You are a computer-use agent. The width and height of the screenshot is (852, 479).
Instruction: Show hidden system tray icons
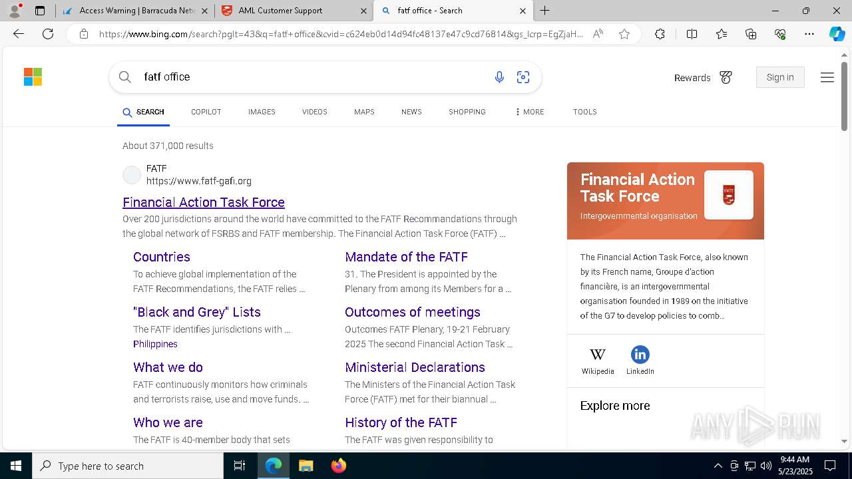(718, 466)
